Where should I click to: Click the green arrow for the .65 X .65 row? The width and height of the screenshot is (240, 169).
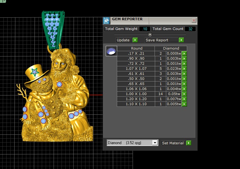click(x=184, y=84)
